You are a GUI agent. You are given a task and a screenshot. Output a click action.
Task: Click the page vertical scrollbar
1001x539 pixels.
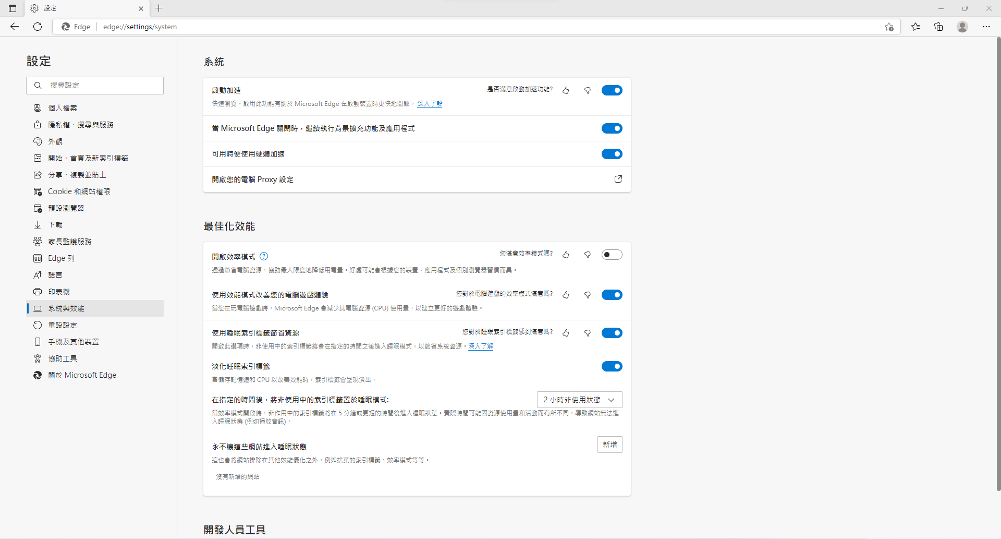[x=998, y=263]
